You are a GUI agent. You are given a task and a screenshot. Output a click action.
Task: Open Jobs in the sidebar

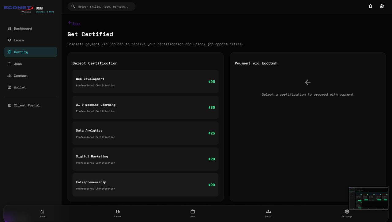pos(31,64)
